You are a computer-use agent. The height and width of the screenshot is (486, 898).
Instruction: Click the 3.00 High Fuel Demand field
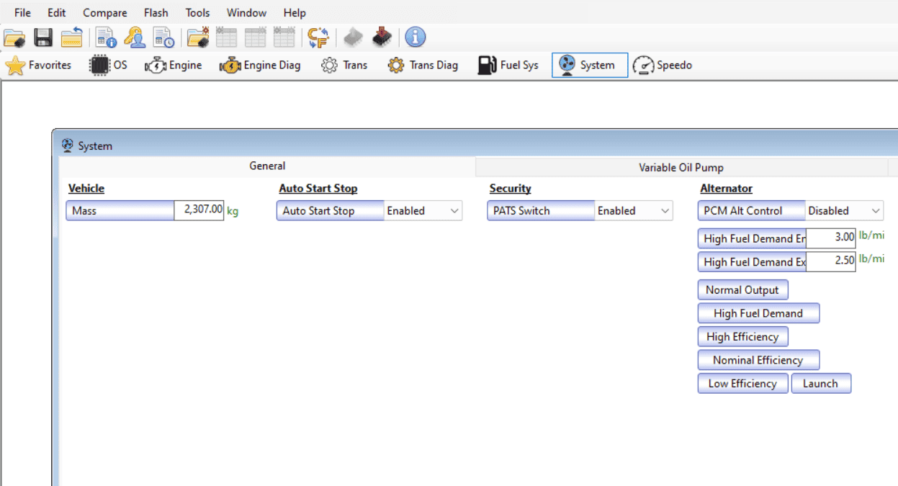coord(831,238)
